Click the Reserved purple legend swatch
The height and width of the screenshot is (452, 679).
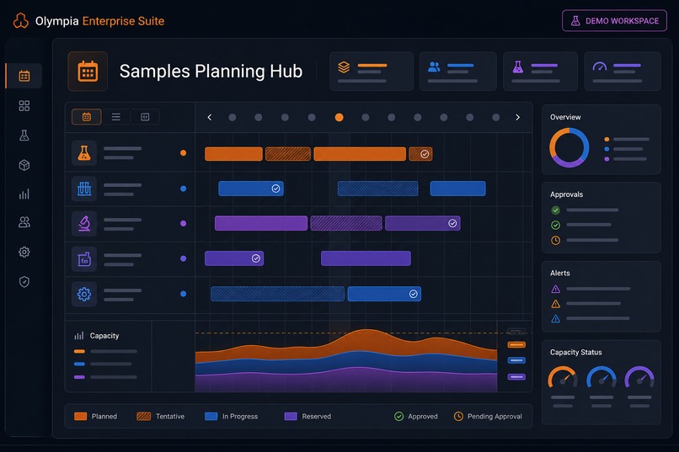291,416
